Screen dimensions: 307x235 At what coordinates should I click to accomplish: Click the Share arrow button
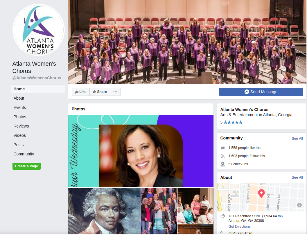click(100, 92)
